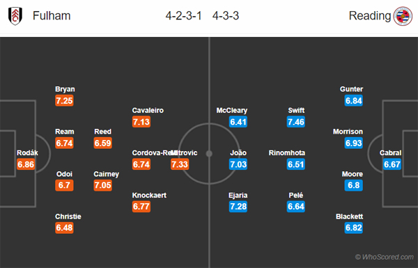The image size is (418, 268).
Task: Select Christie's 6.48 rating badge
Action: (x=64, y=228)
